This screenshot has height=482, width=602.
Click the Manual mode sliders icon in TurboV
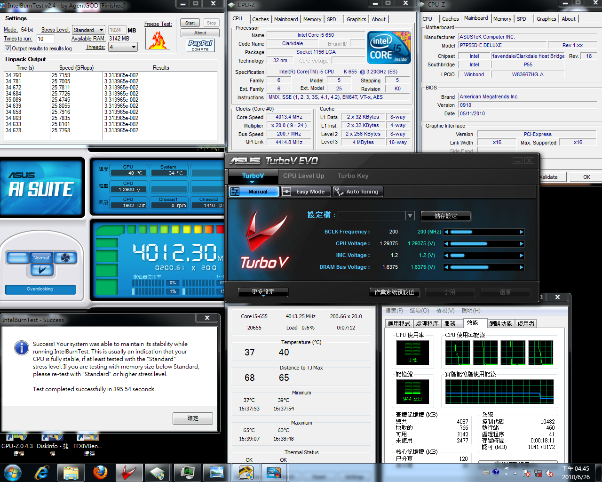pos(235,192)
